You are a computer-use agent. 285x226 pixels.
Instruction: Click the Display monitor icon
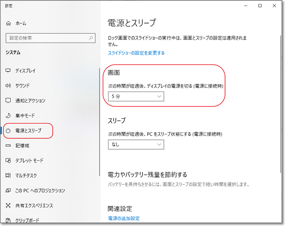click(8, 71)
